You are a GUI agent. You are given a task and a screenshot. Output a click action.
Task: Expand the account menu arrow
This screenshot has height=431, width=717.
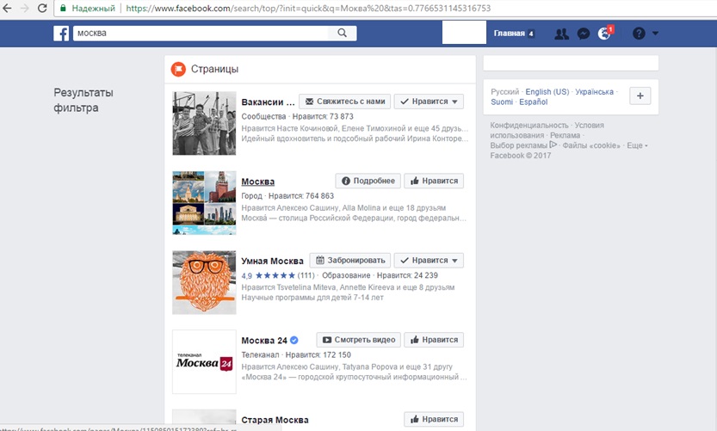[655, 34]
